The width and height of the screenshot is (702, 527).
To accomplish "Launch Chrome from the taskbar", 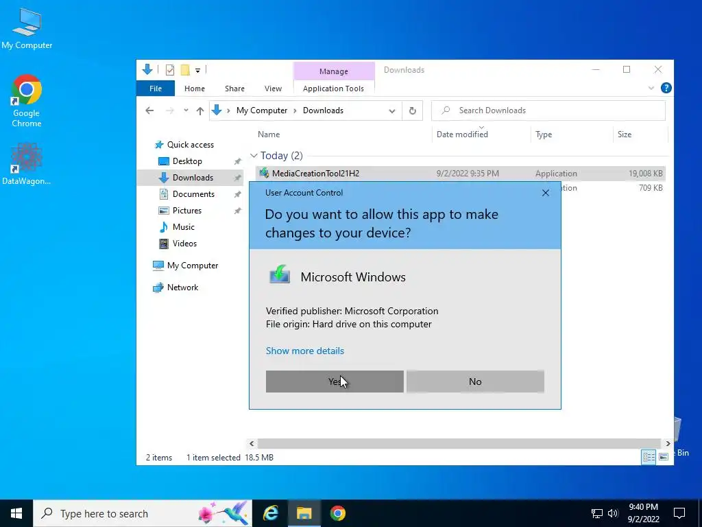I will (x=337, y=513).
